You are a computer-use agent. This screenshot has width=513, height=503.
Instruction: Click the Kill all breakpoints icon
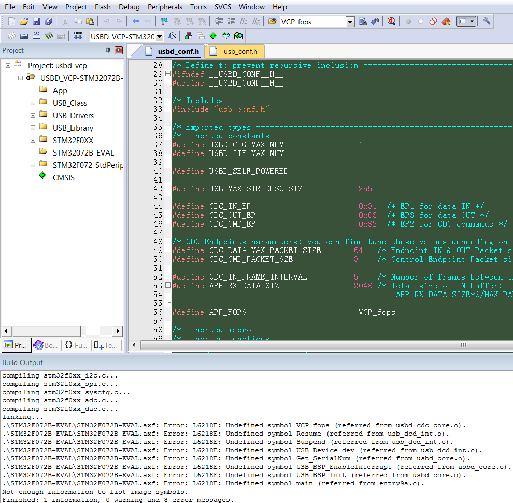[x=446, y=22]
